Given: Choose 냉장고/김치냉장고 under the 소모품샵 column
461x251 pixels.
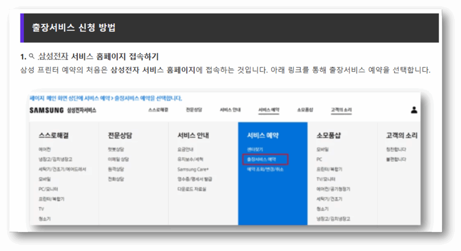Looking at the screenshot, I should click(334, 219).
